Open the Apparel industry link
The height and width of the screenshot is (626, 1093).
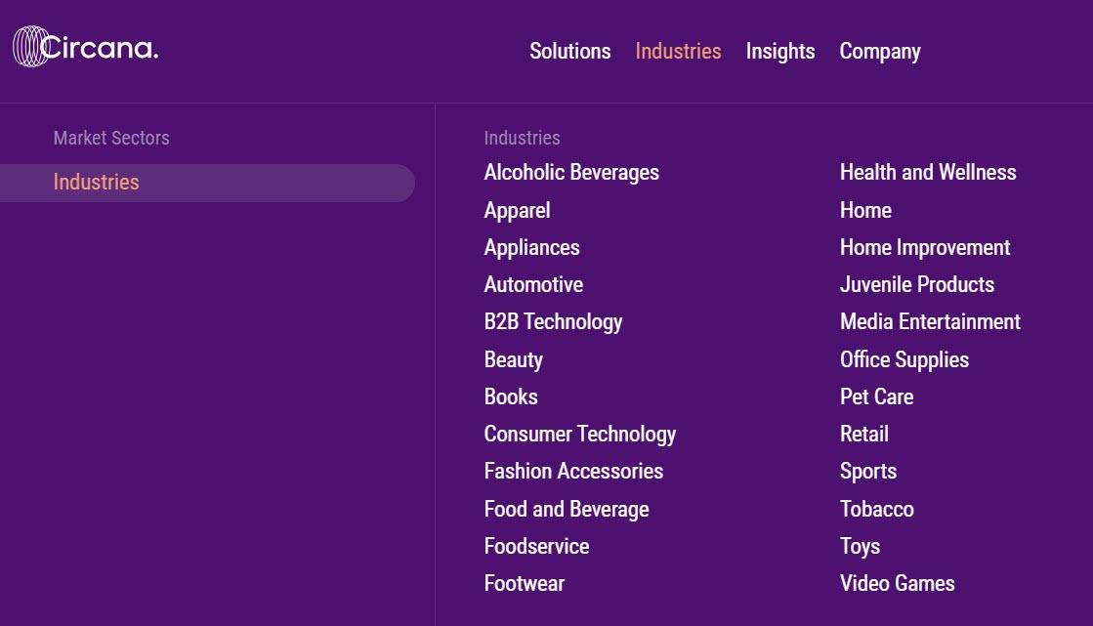click(518, 211)
